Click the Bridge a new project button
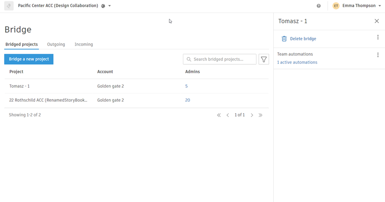 point(29,59)
